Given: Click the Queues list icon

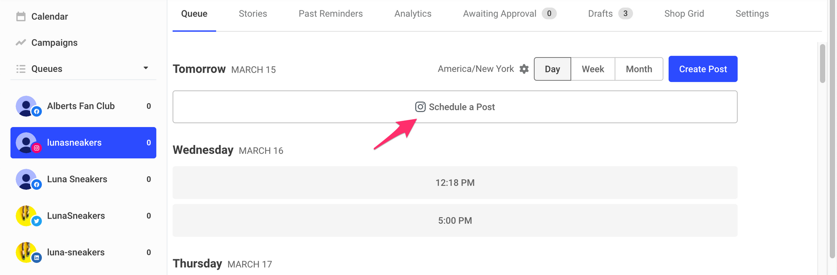Looking at the screenshot, I should [21, 69].
